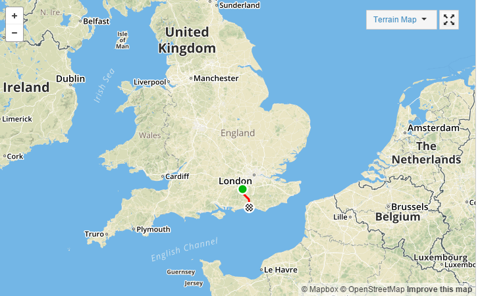Follow the Improve this map link
Image resolution: width=478 pixels, height=296 pixels.
[x=439, y=289]
